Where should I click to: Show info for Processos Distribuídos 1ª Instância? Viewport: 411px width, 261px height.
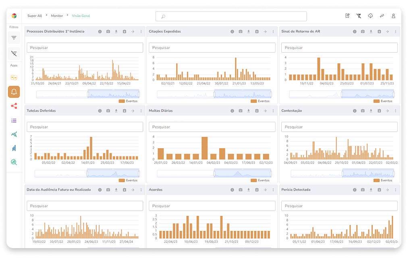pyautogui.click(x=100, y=31)
